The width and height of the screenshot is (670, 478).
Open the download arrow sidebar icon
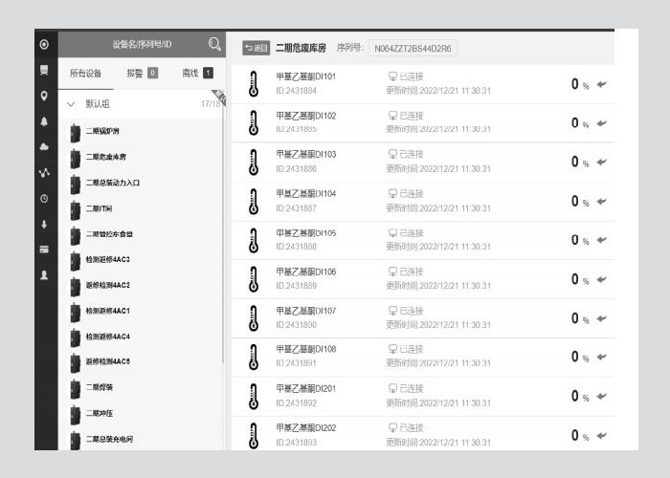point(44,225)
